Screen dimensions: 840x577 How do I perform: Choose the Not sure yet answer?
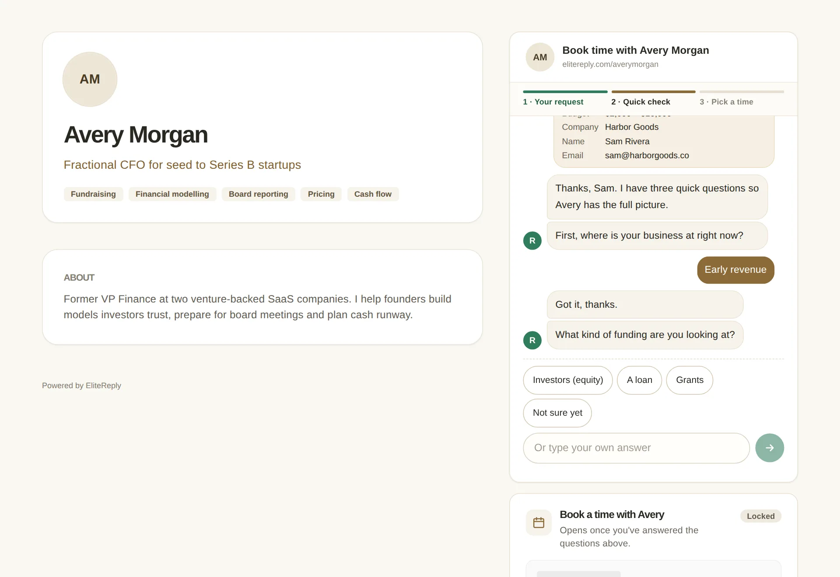tap(557, 413)
